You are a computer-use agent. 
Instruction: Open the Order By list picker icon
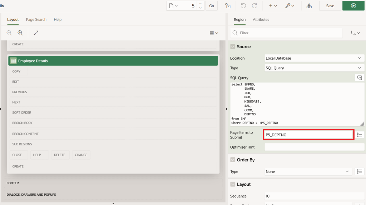pyautogui.click(x=360, y=172)
